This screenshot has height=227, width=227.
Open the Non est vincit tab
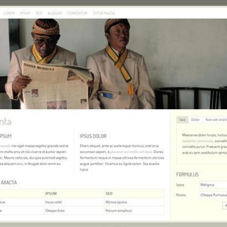pos(216,119)
